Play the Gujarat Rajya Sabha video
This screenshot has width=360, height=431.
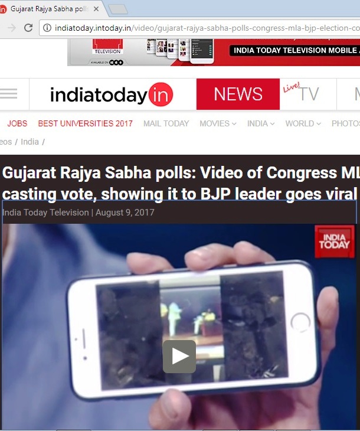(179, 357)
